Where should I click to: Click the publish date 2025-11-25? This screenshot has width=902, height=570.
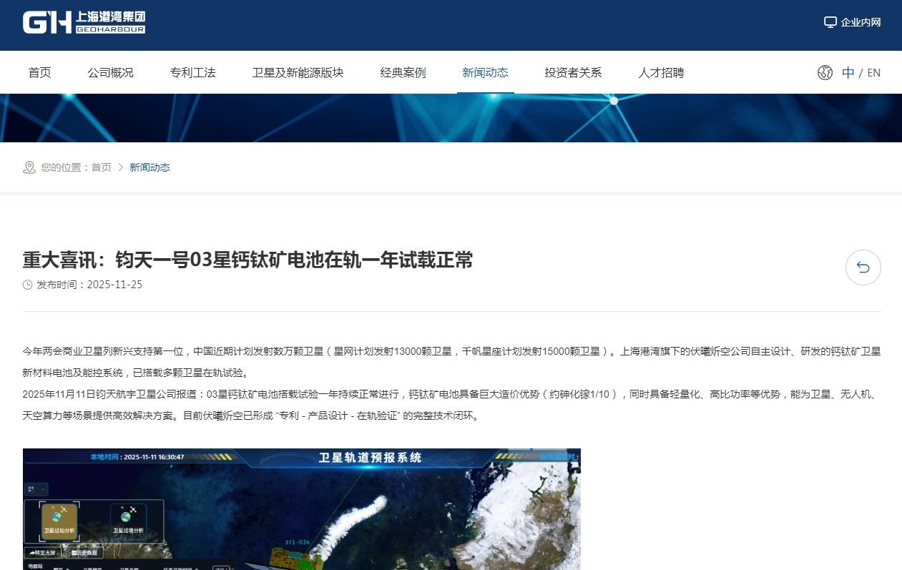click(x=114, y=285)
